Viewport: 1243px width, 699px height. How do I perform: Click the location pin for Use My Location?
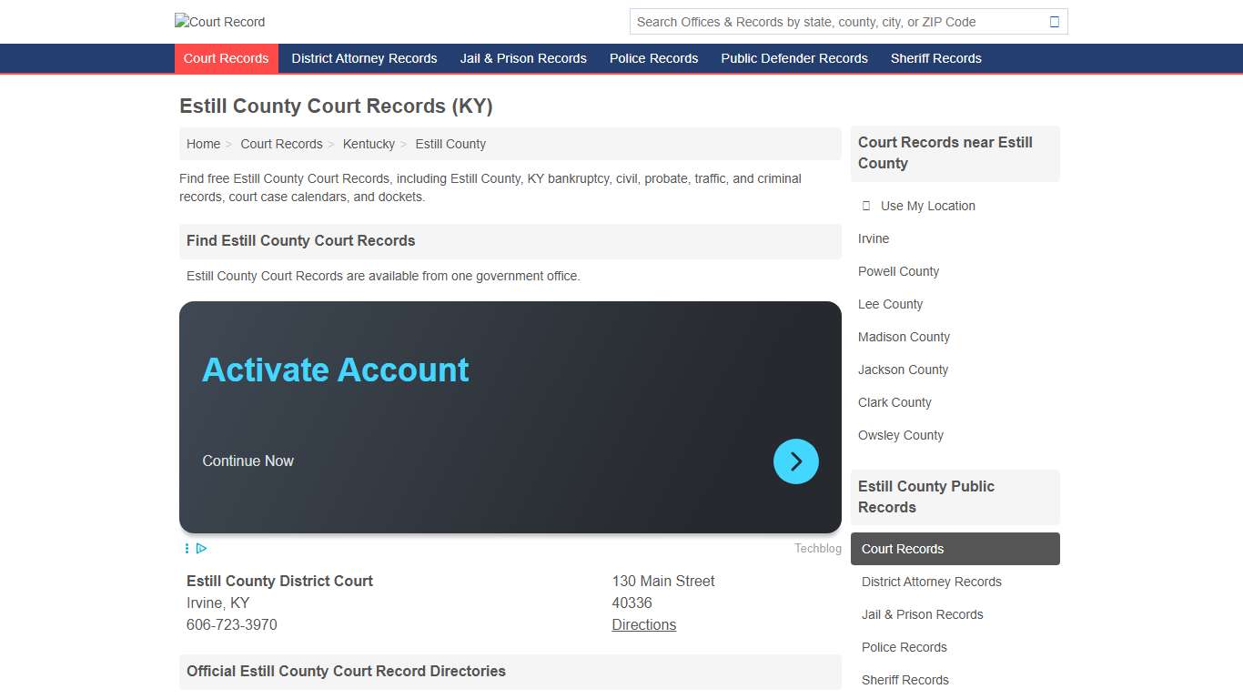pos(865,206)
